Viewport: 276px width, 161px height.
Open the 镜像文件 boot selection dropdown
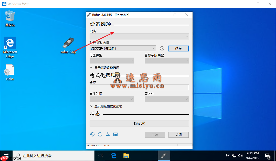tap(123, 48)
